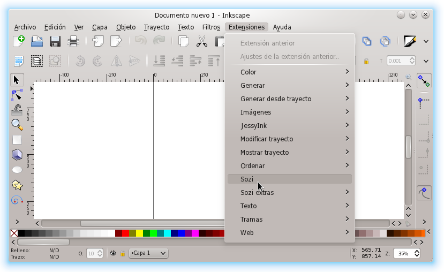Open the Filtros menu
Image resolution: width=444 pixels, height=272 pixels.
(211, 27)
